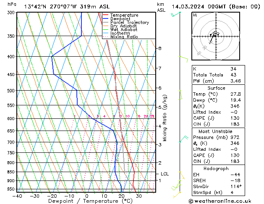Viewport: 264px width, 204px height.
Task: Click the 1 km altitude label
Action: 160,180
